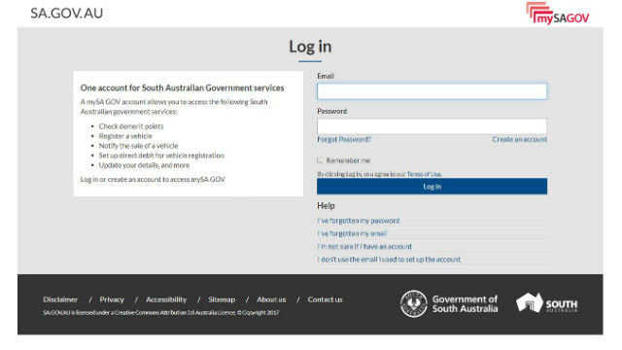Open I'm not sure if I have an account
Image resolution: width=622 pixels, height=350 pixels.
pos(364,246)
